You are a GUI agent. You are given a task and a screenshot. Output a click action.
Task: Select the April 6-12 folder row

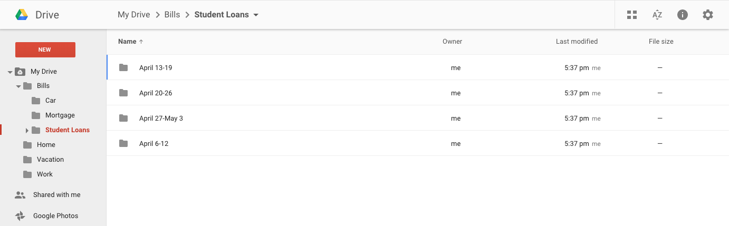coord(418,143)
